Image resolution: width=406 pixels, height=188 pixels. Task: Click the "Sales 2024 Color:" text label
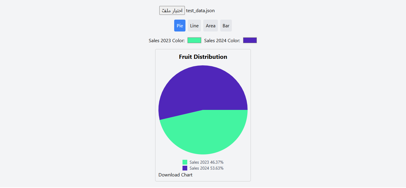pyautogui.click(x=222, y=41)
